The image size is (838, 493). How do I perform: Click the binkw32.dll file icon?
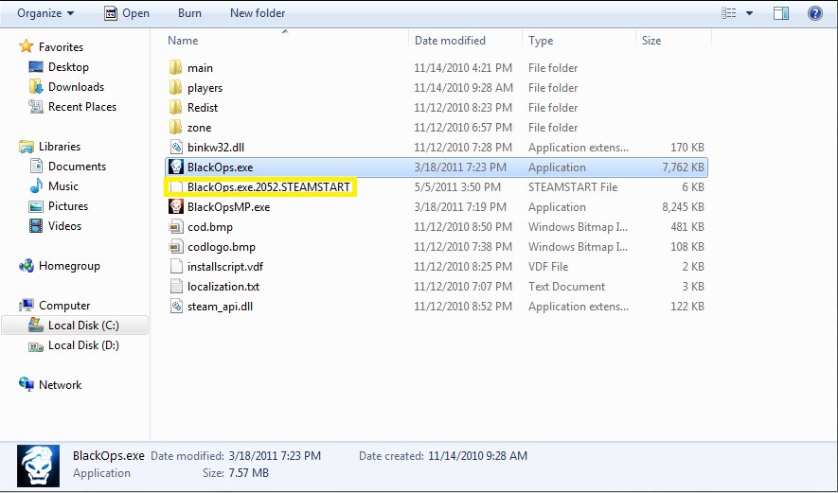(175, 148)
